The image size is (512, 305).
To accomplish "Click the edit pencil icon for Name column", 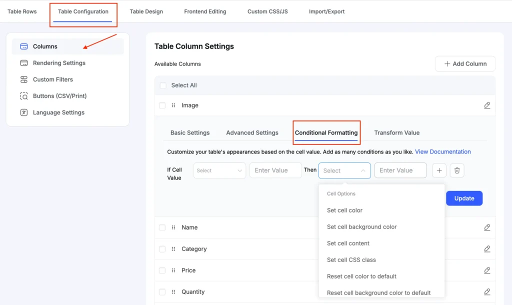I will tap(487, 227).
